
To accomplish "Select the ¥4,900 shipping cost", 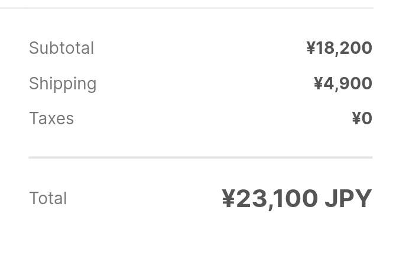I will (343, 83).
